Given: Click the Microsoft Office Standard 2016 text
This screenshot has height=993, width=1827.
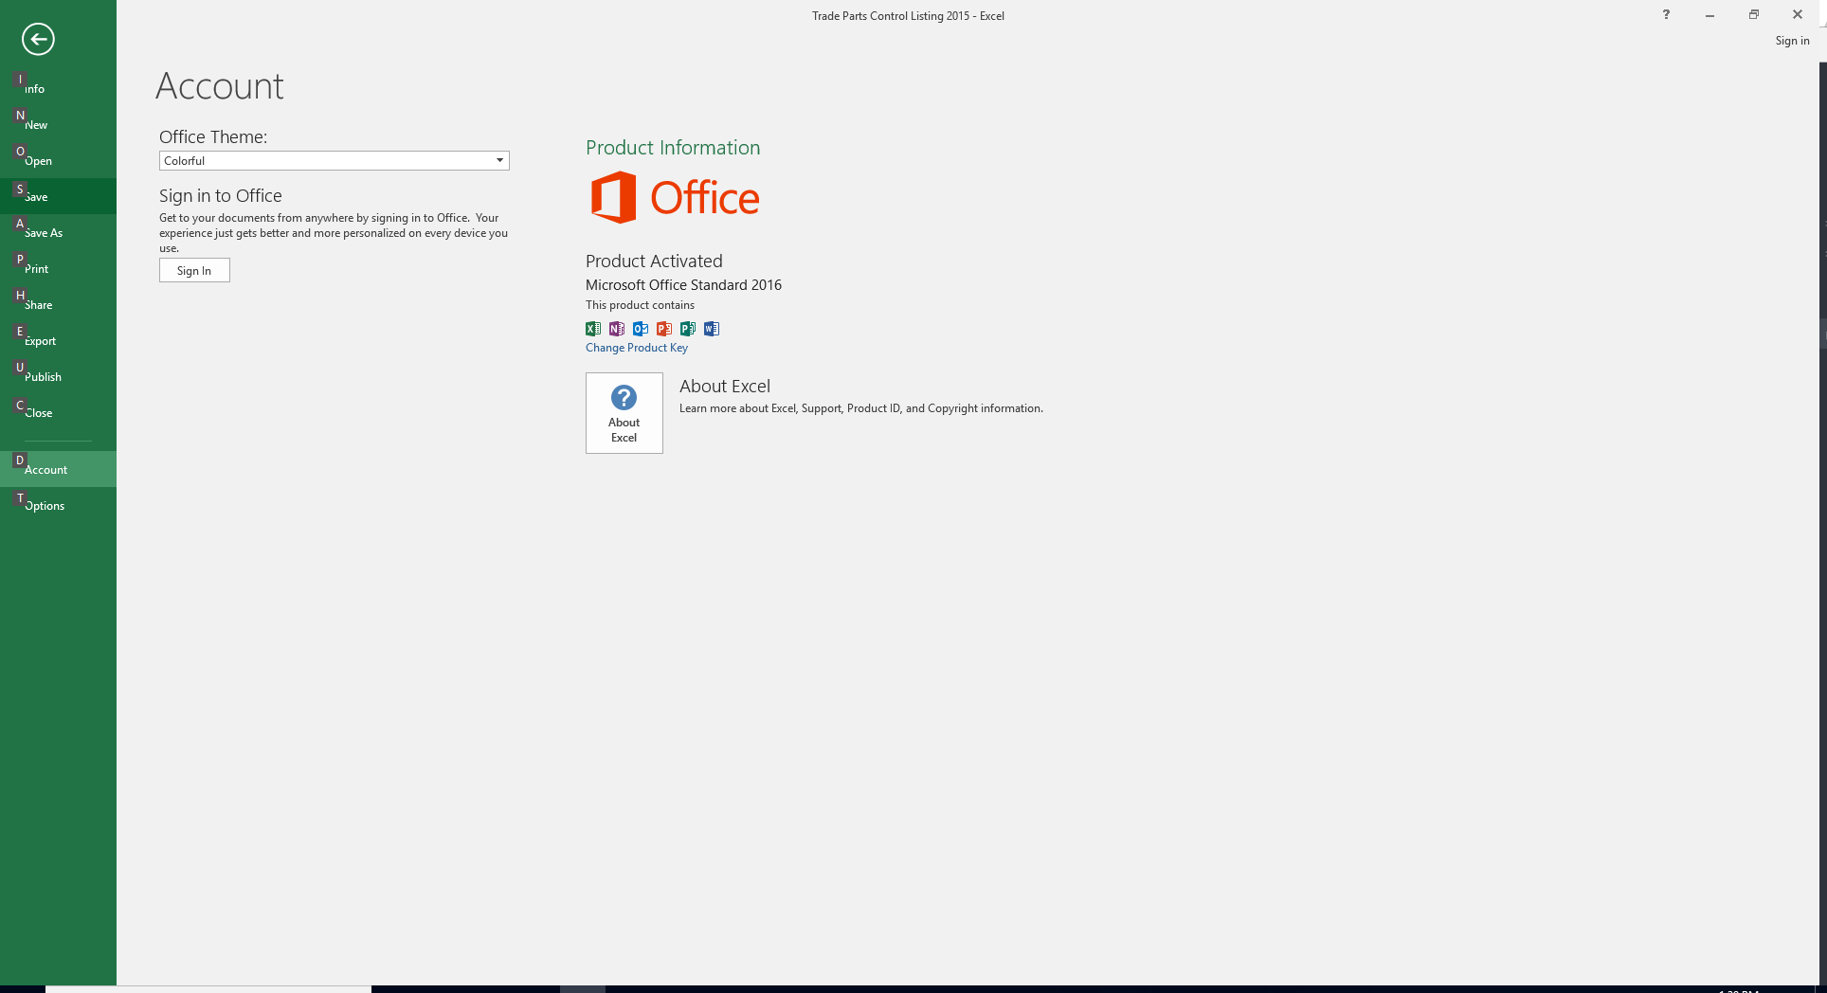Looking at the screenshot, I should 683,285.
